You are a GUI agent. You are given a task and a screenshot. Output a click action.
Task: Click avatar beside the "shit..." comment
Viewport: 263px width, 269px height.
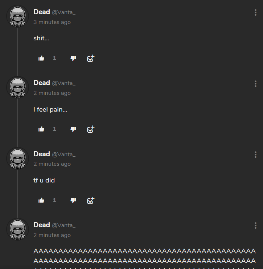17,16
